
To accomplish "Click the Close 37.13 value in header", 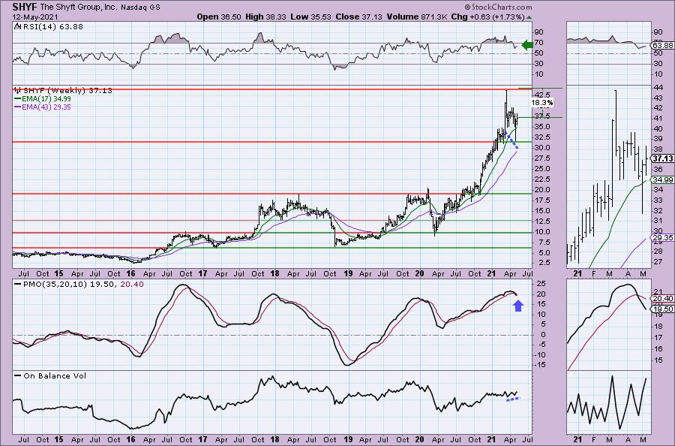I will click(x=358, y=17).
